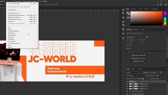Click the X position field in Properties
The height and width of the screenshot is (95, 168).
coord(132,42)
